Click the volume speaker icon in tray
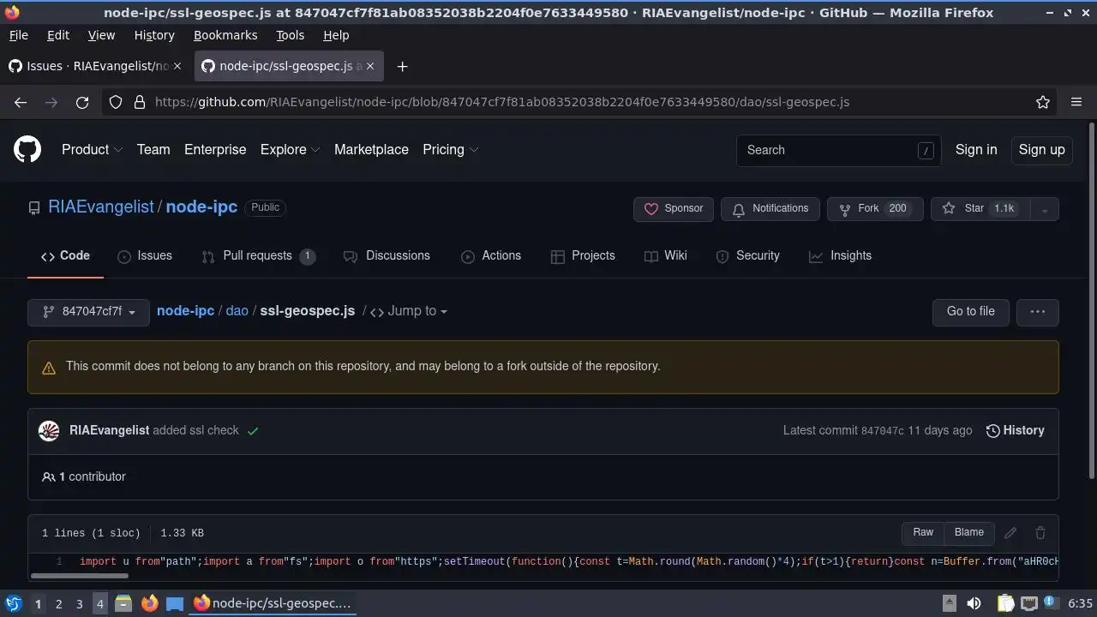The height and width of the screenshot is (617, 1097). pos(974,603)
